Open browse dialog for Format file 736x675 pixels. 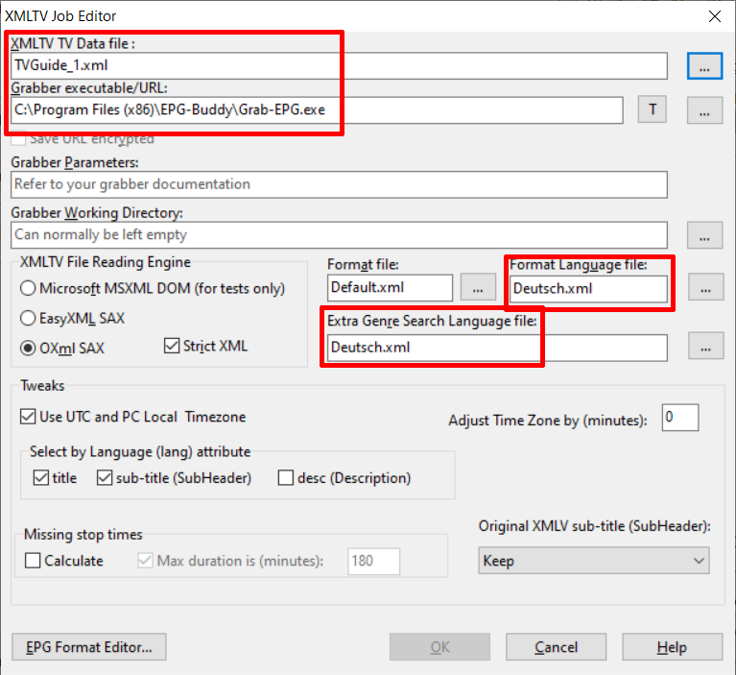coord(477,287)
